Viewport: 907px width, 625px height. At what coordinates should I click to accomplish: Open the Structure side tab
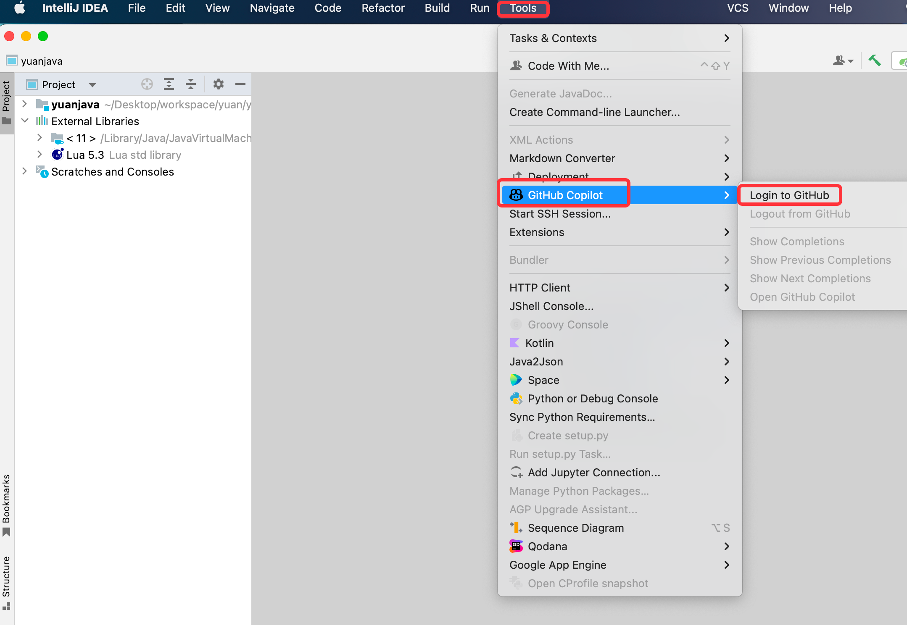point(6,583)
